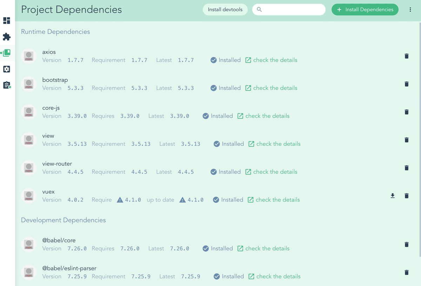The width and height of the screenshot is (421, 286).
Task: Open the dashboard icon in the sidebar
Action: click(7, 20)
